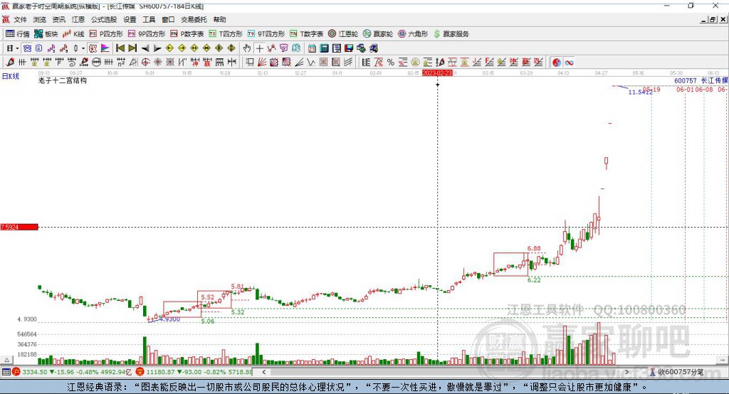Viewport: 729px width, 394px height.
Task: Open the 文件 menu
Action: [21, 19]
